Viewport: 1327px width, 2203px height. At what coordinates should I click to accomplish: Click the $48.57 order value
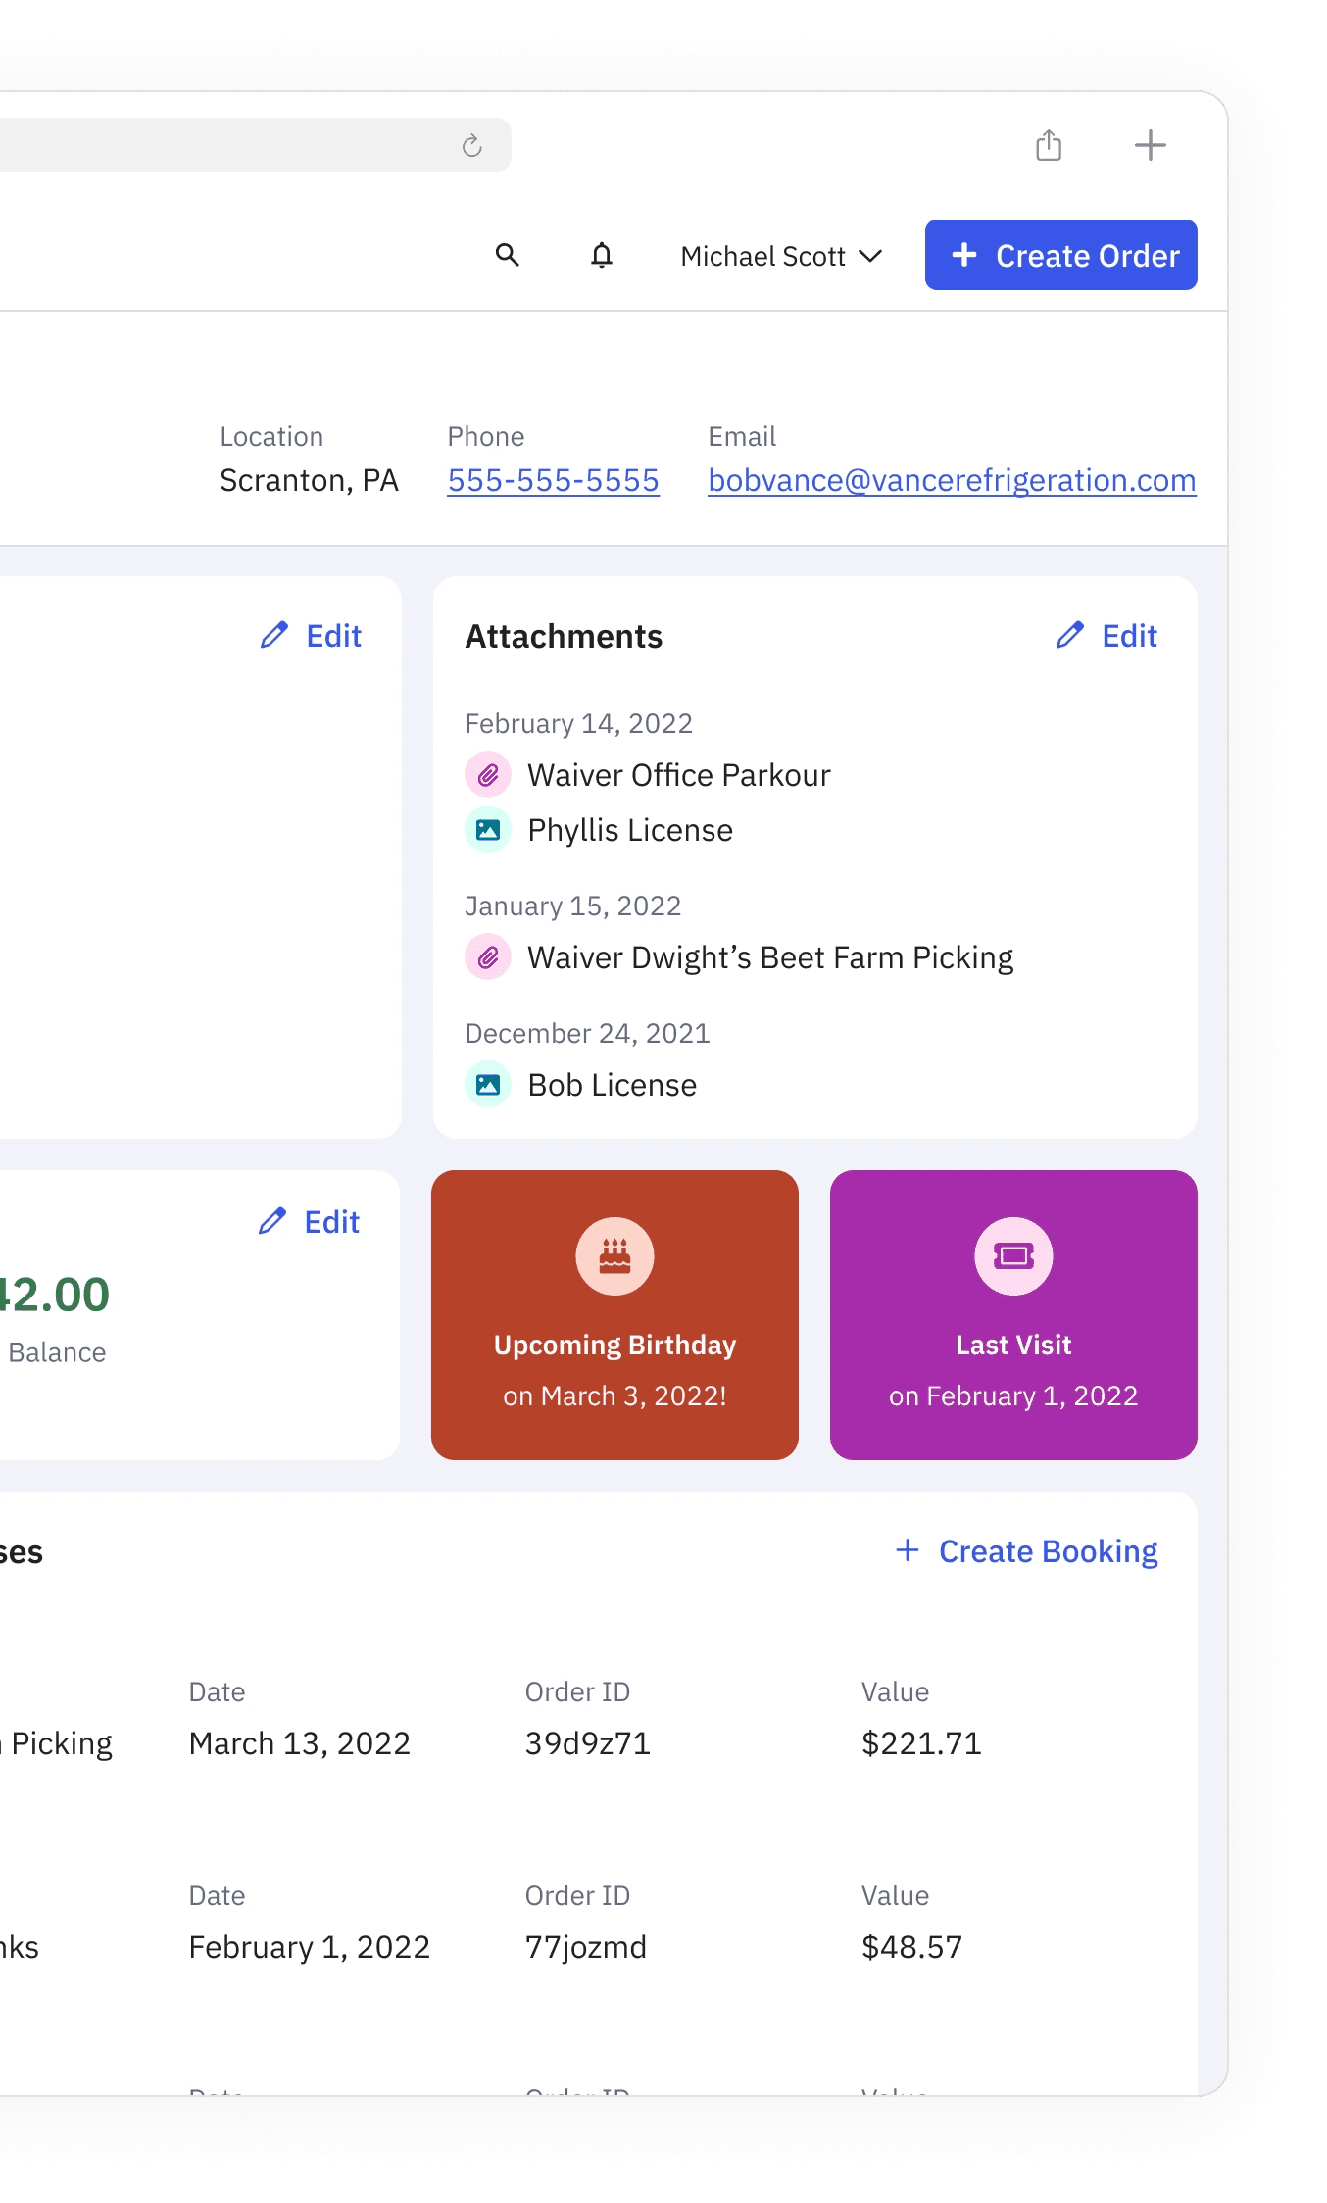tap(912, 1947)
